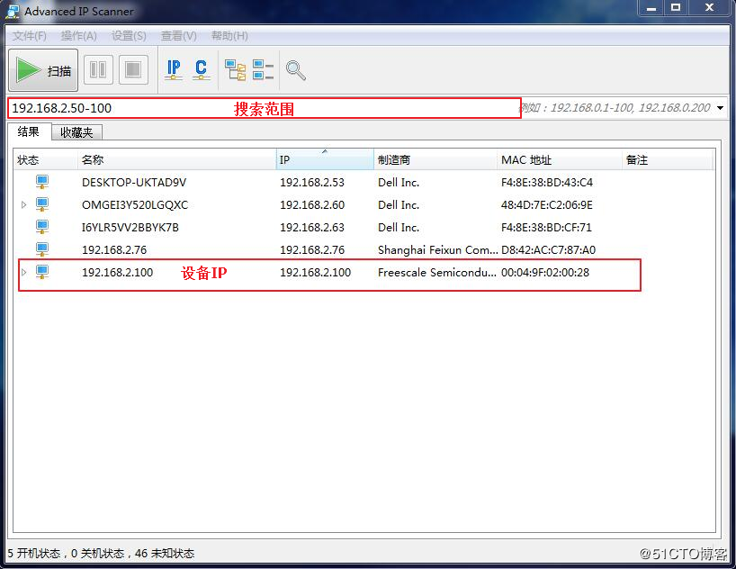
Task: Expand the OMGEI3Y520LGQXC row
Action: [x=24, y=205]
